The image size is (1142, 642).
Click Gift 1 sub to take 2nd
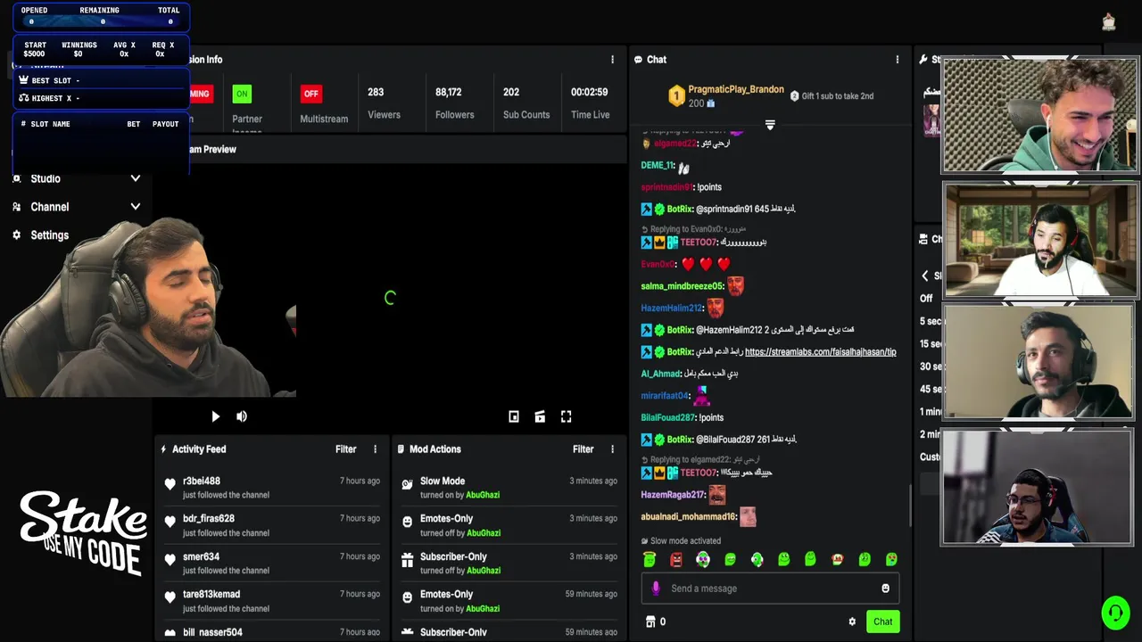tap(832, 96)
